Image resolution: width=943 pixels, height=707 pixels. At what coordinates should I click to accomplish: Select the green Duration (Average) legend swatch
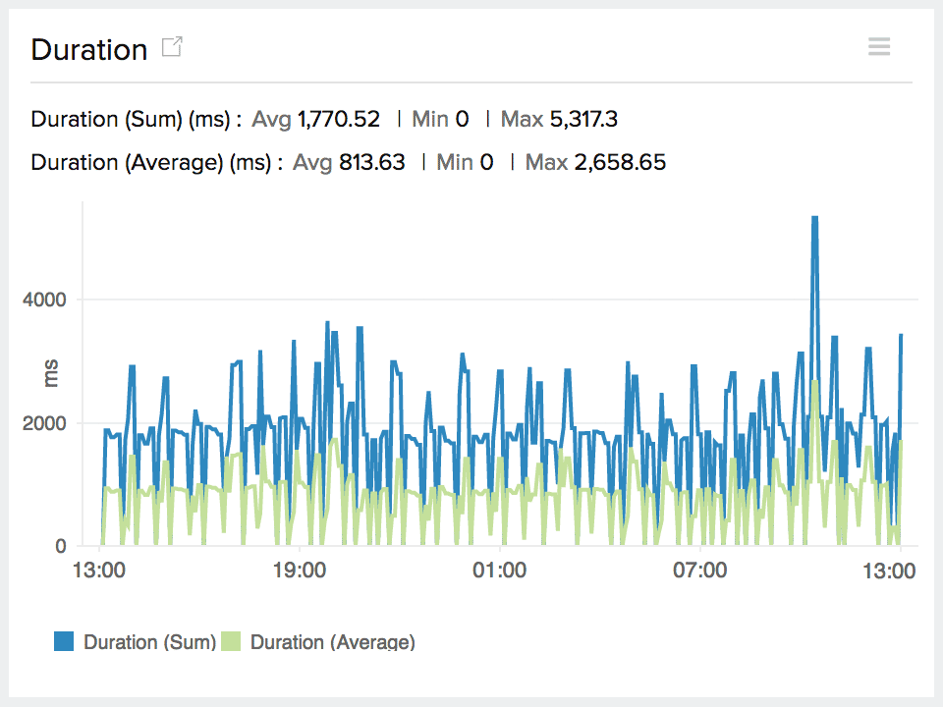click(x=230, y=641)
